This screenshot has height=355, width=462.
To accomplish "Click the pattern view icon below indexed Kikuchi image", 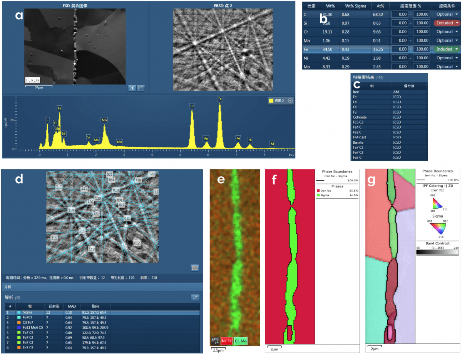I will coord(194,268).
